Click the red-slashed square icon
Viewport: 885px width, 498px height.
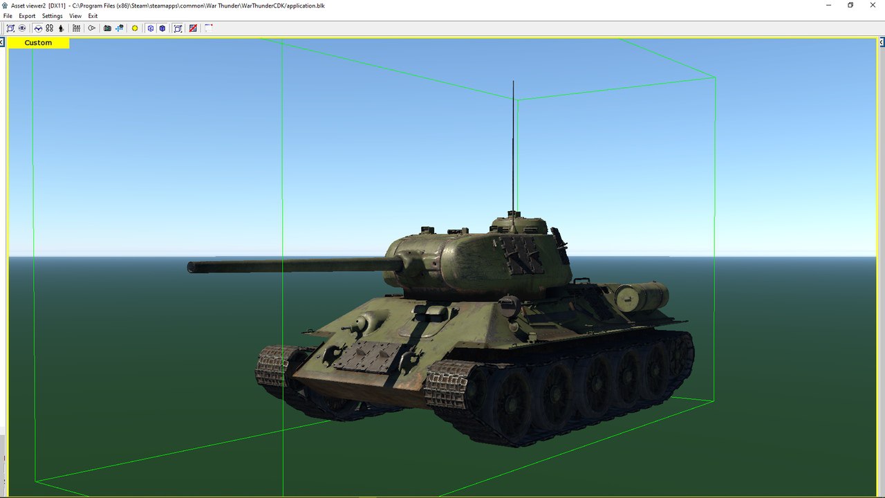click(x=193, y=28)
